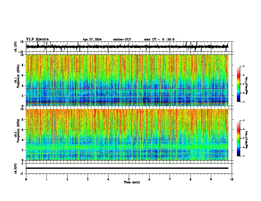This screenshot has width=261, height=201.
Task: Click time axis tick label "4"
Action: [108, 179]
